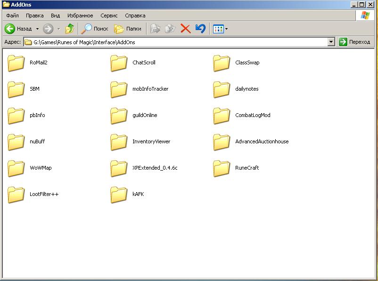The width and height of the screenshot is (378, 281).
Task: Open the forward history dropdown arrow
Action: click(x=58, y=29)
